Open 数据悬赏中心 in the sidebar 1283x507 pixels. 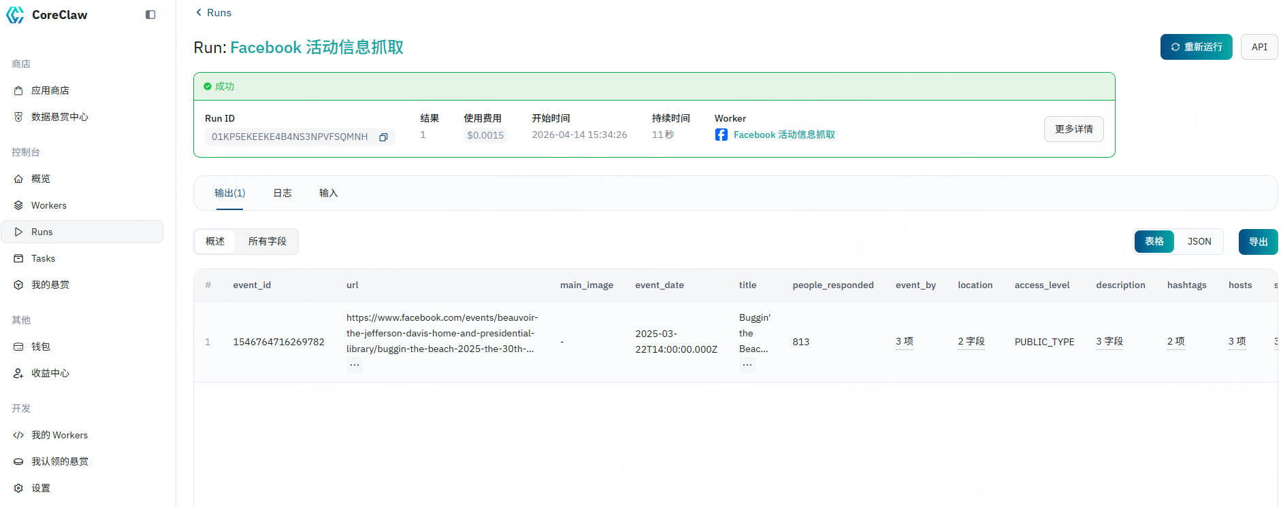click(x=59, y=117)
